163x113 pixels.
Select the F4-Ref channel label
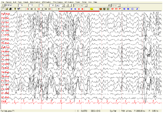[5, 52]
